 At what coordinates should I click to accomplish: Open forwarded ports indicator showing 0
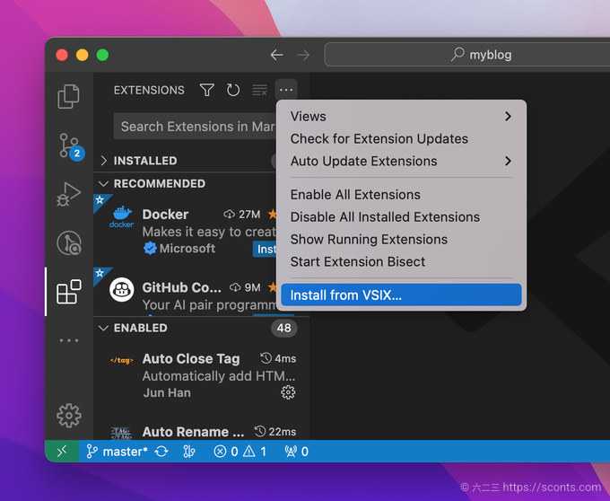click(297, 452)
